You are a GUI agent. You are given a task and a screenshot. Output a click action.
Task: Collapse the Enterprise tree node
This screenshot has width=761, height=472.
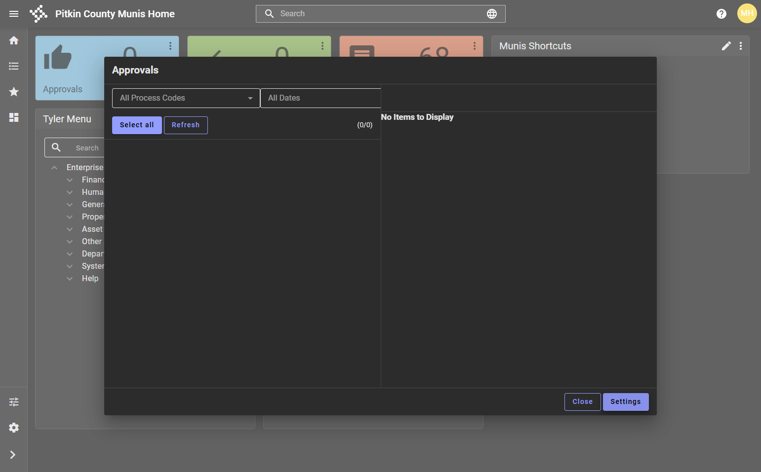point(54,168)
